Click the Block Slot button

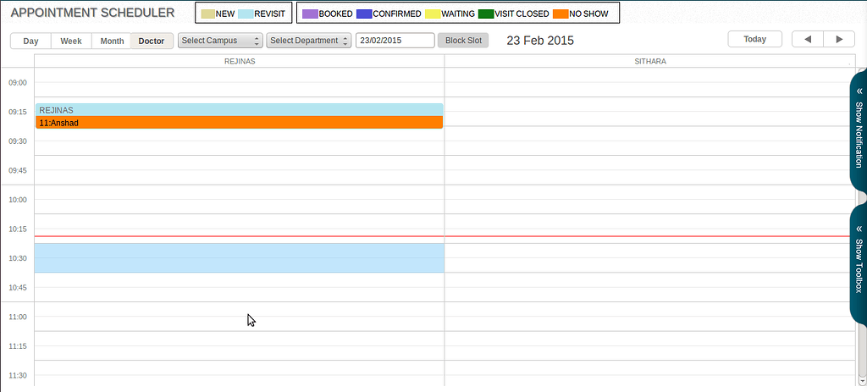(x=463, y=41)
